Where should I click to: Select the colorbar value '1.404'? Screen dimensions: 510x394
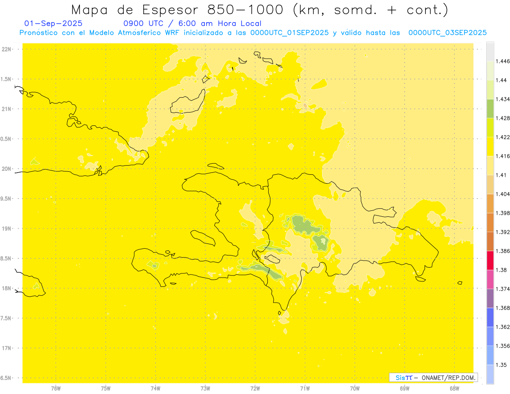[x=504, y=194]
